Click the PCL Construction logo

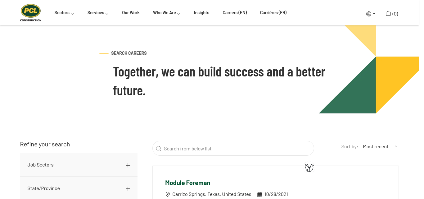coord(31,13)
